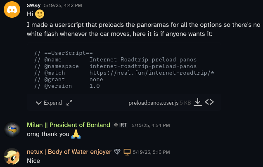Image resolution: width=263 pixels, height=167 pixels.
Task: Open Milan || President of Bonland profile
Action: pyautogui.click(x=69, y=125)
